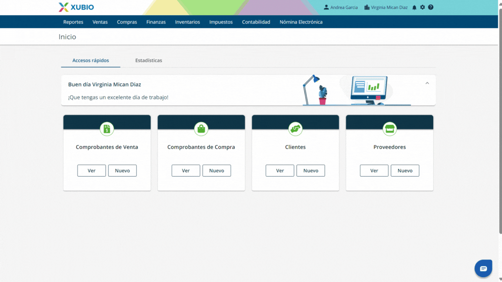Click the Andrea Garcia user name

point(344,7)
